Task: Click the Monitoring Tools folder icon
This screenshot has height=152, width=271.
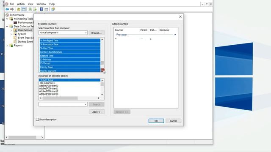Action: pos(11,19)
